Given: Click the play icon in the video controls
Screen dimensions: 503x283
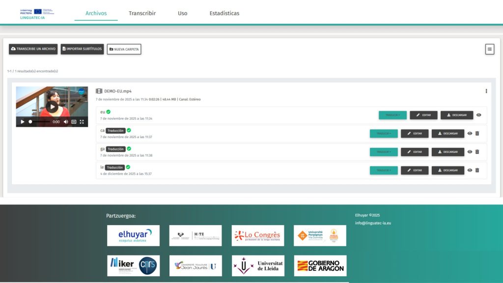Looking at the screenshot, I should [22, 122].
